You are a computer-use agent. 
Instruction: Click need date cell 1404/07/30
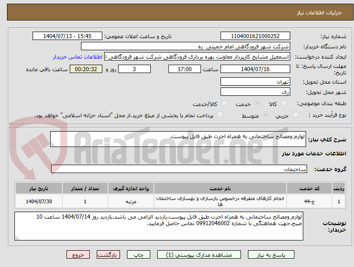coord(39,201)
